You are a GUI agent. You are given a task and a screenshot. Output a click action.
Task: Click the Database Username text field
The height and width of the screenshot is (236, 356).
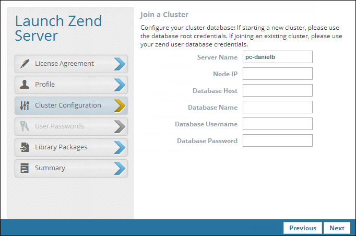pyautogui.click(x=277, y=124)
